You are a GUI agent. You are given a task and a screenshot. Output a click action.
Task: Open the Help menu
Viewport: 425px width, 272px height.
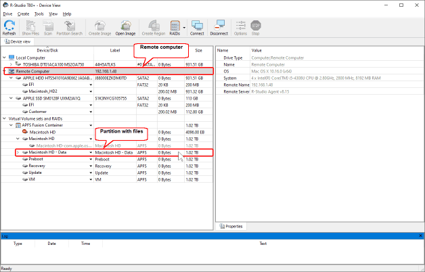click(67, 14)
